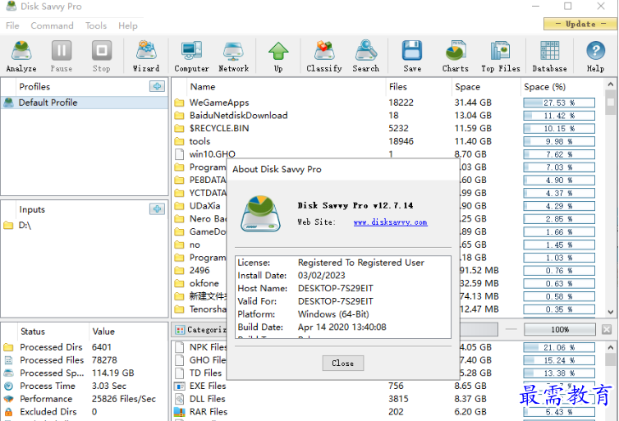Add a new input with plus icon
This screenshot has width=619, height=421.
click(157, 209)
